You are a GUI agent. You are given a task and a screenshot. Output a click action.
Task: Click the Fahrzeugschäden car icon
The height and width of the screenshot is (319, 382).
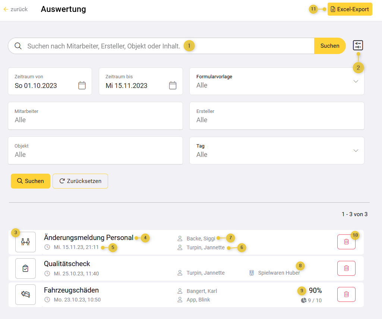coord(25,294)
